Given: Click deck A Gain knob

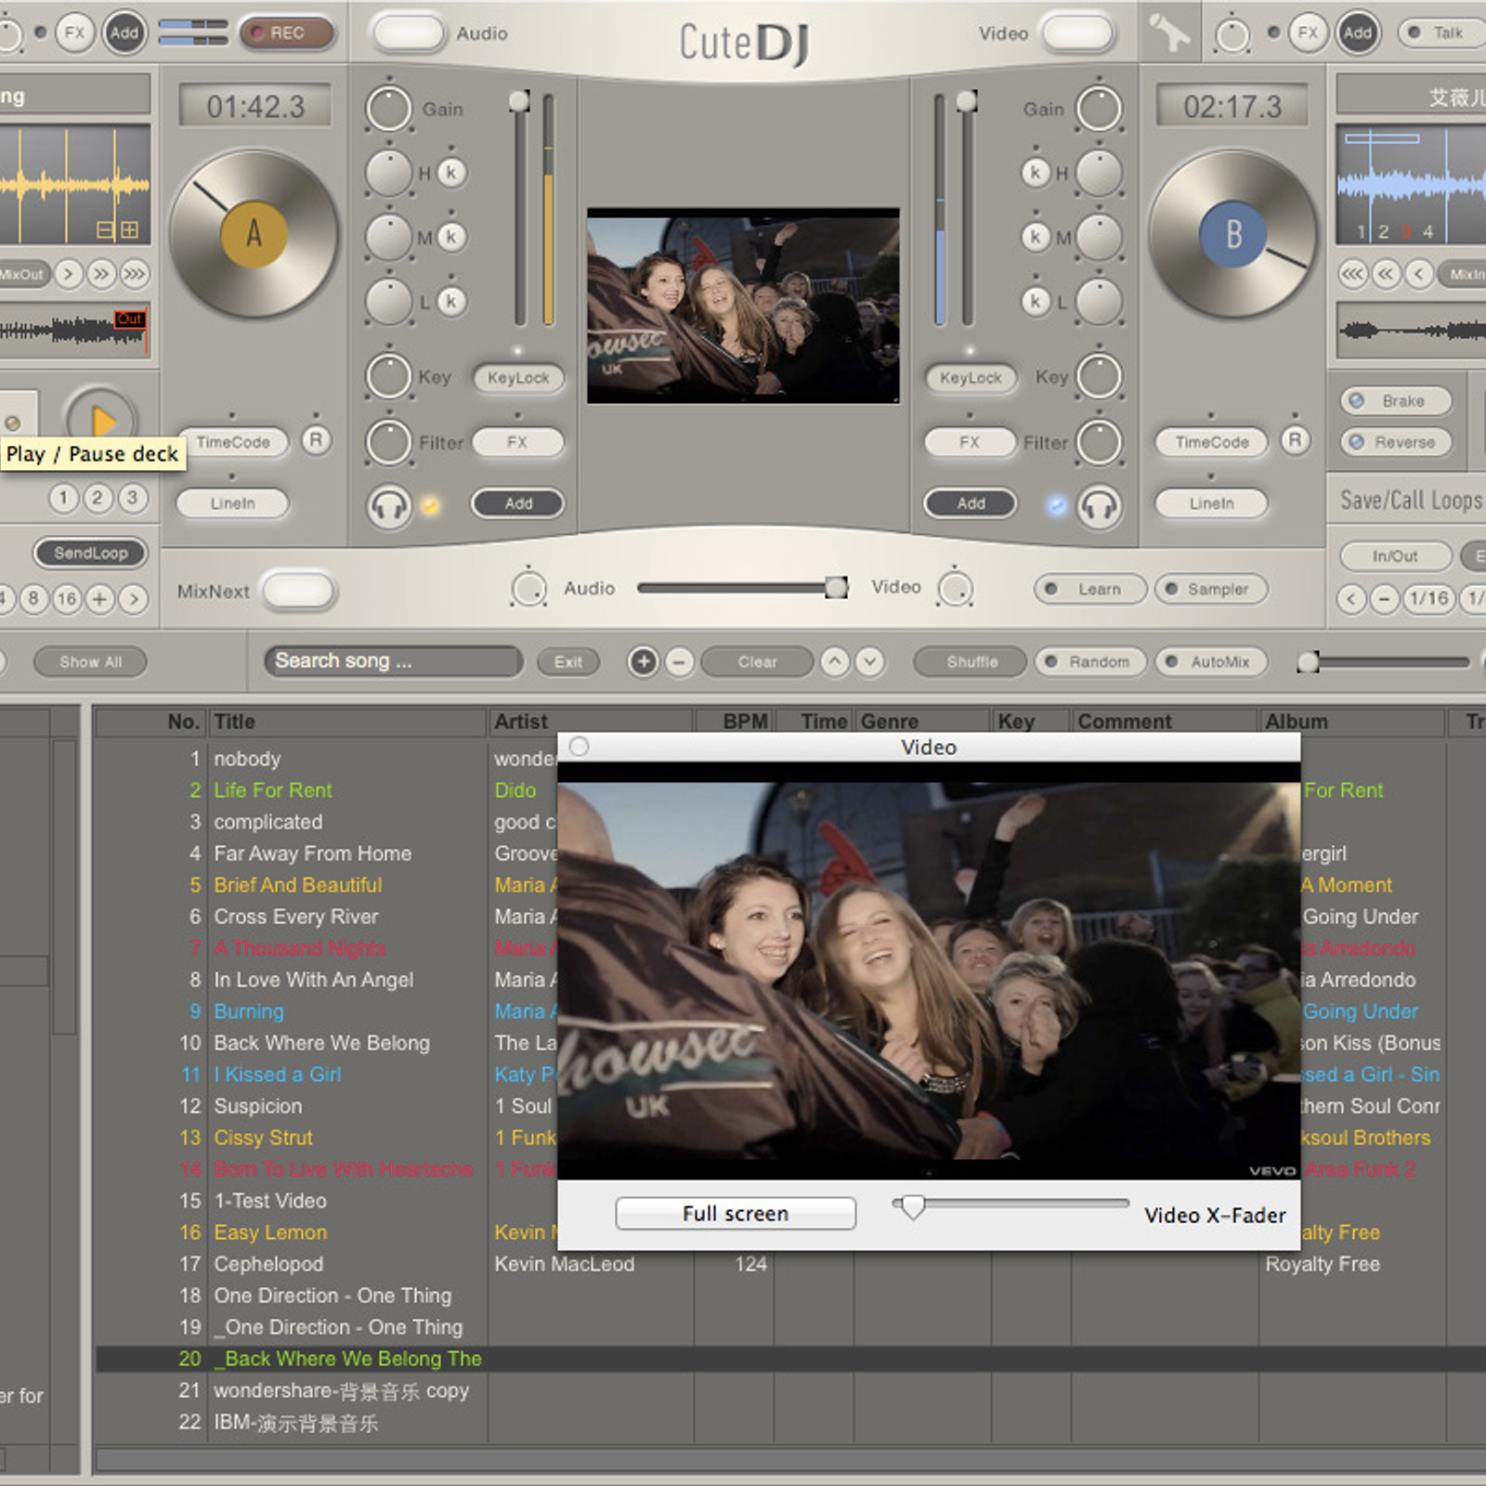Looking at the screenshot, I should [x=388, y=109].
